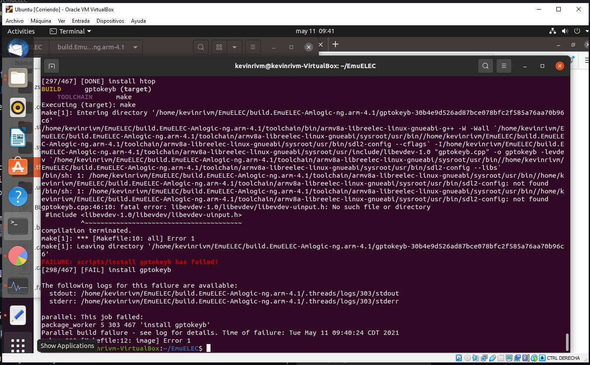Click VirtualBox CPU virtualization status icon
590x365 pixels.
pyautogui.click(x=525, y=358)
